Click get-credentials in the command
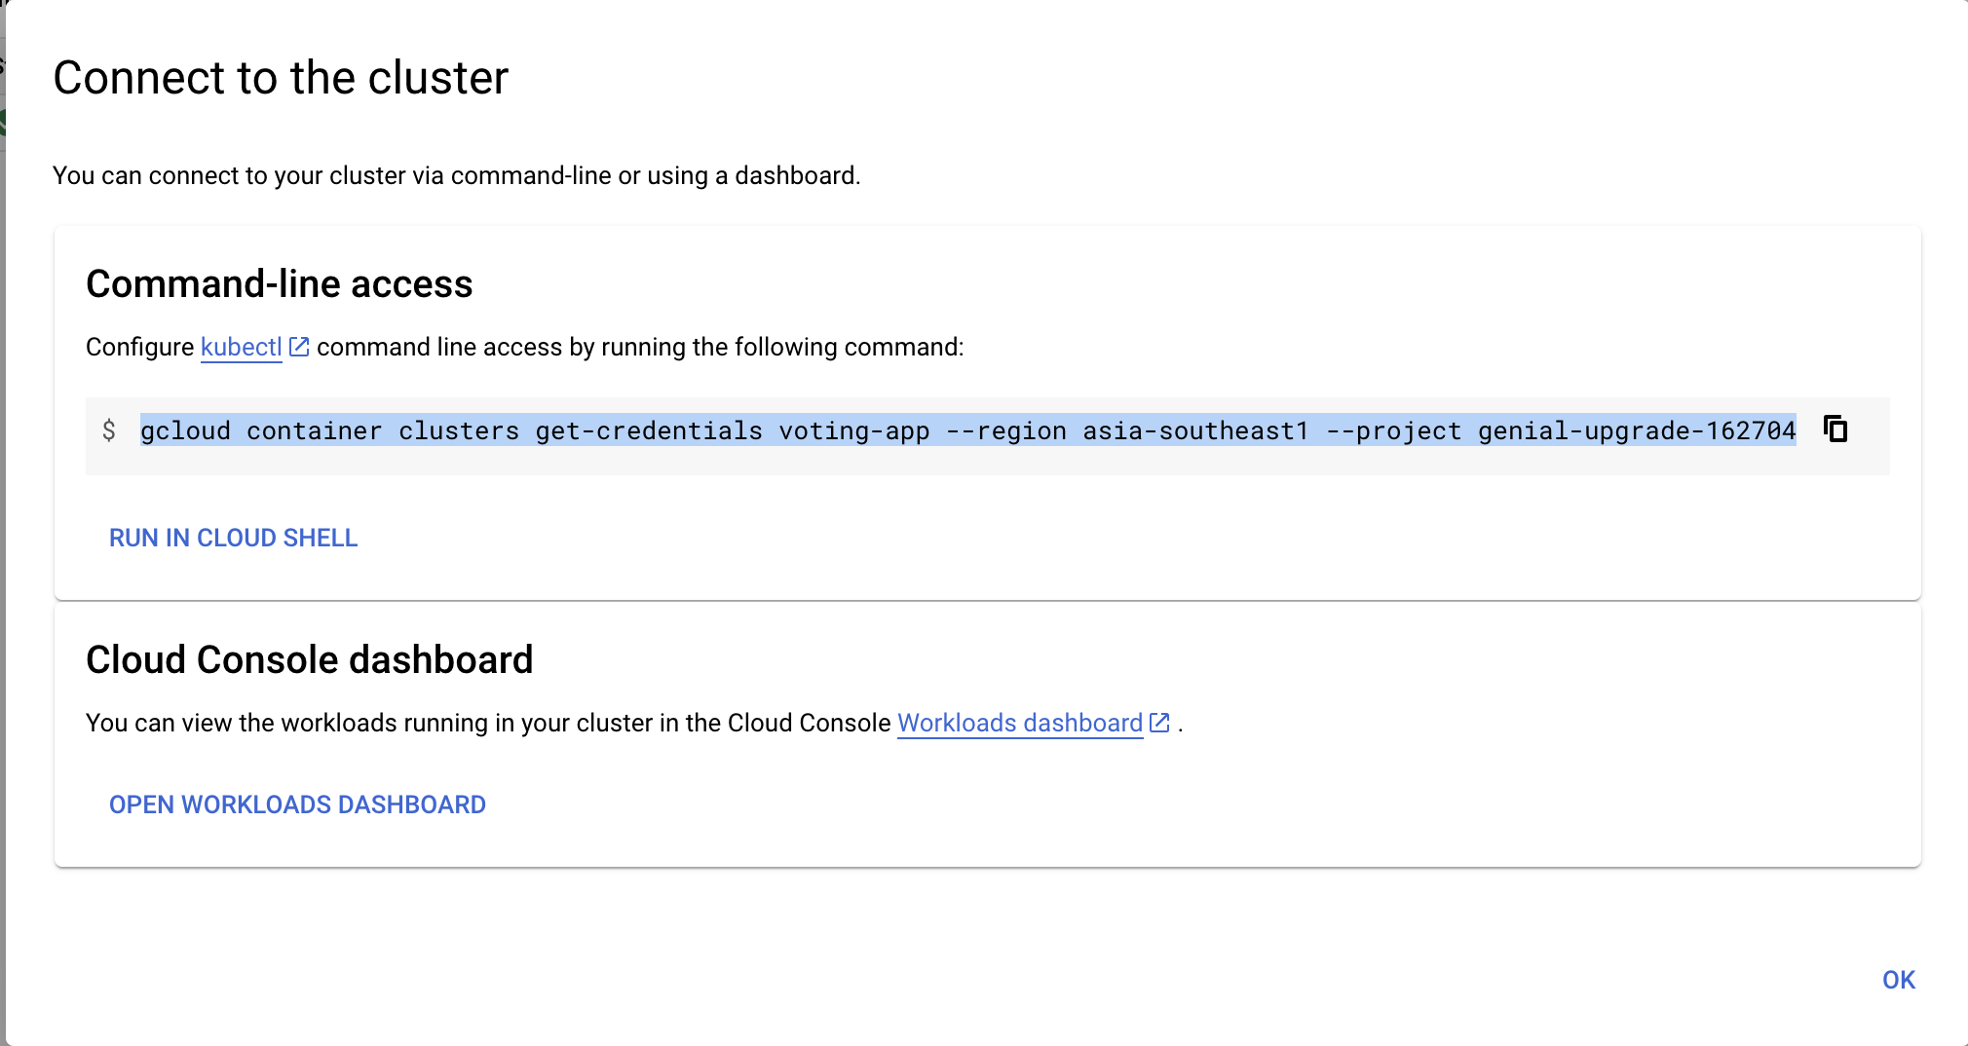 tap(649, 430)
